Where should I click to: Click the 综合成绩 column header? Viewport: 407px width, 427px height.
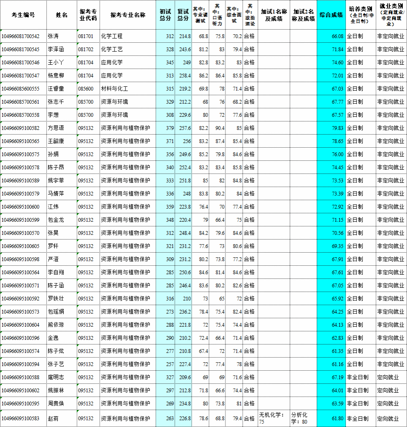coord(331,15)
